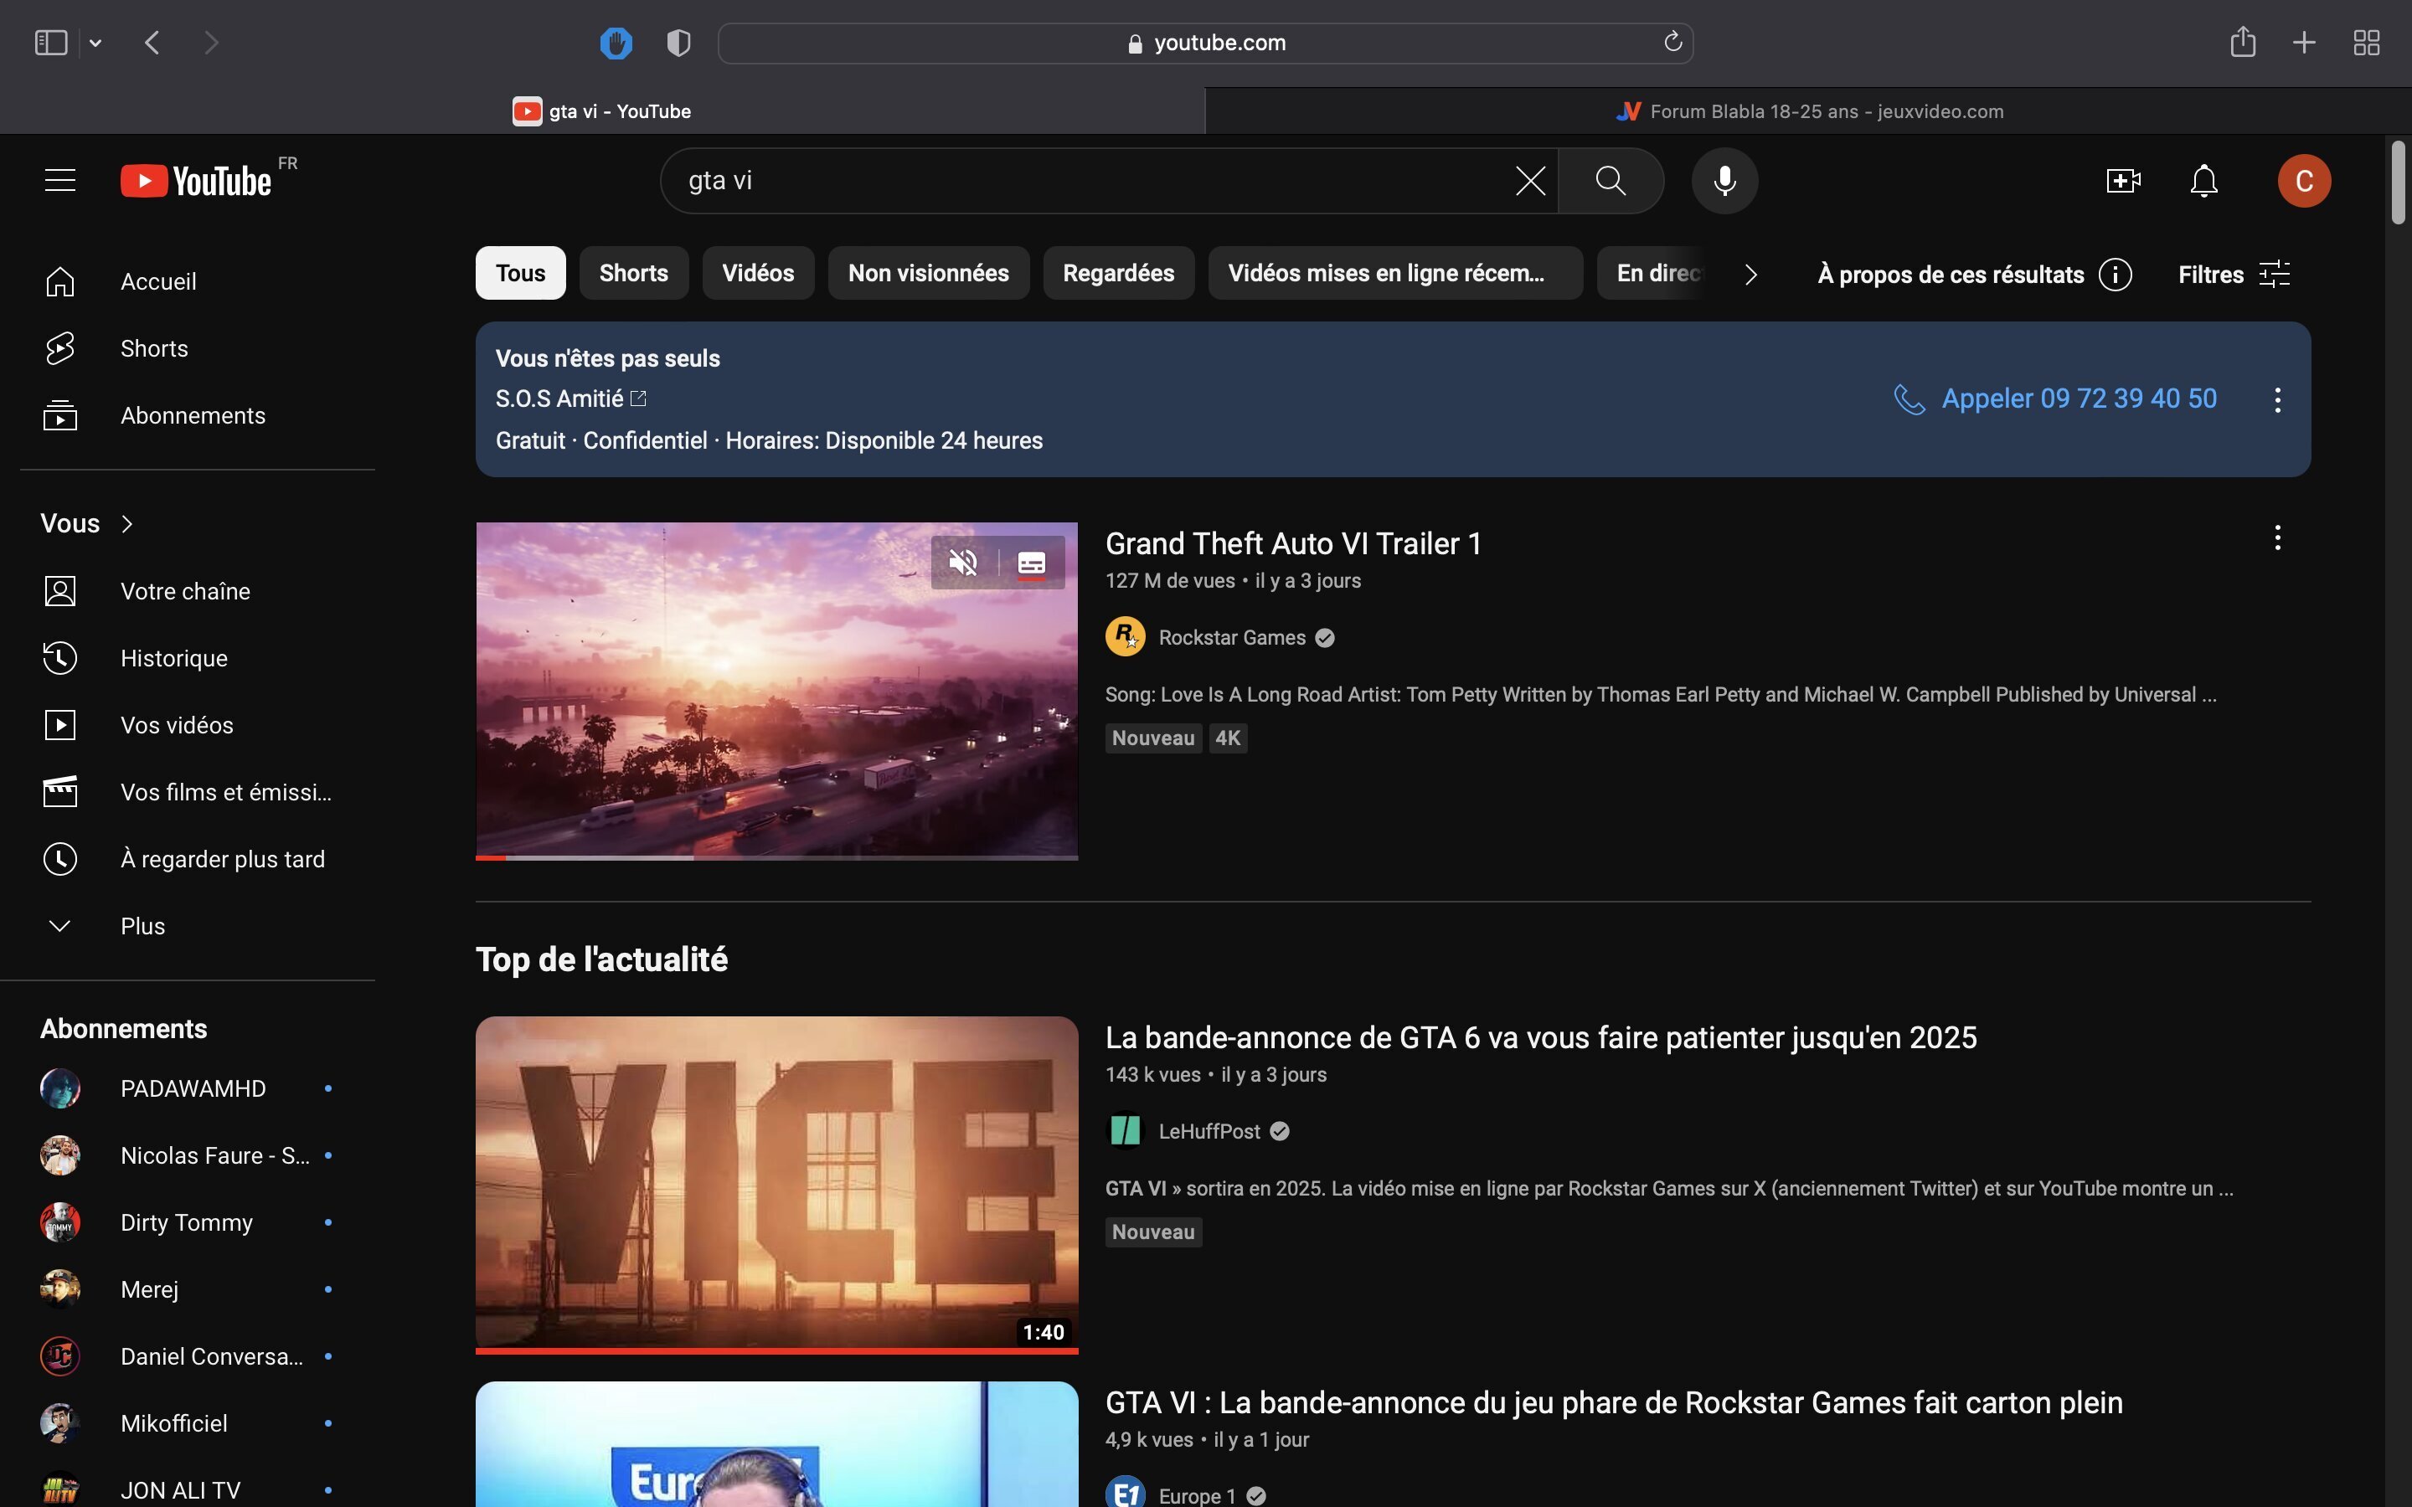This screenshot has width=2412, height=1507.
Task: Open the Rockstar Games channel name
Action: coord(1232,637)
